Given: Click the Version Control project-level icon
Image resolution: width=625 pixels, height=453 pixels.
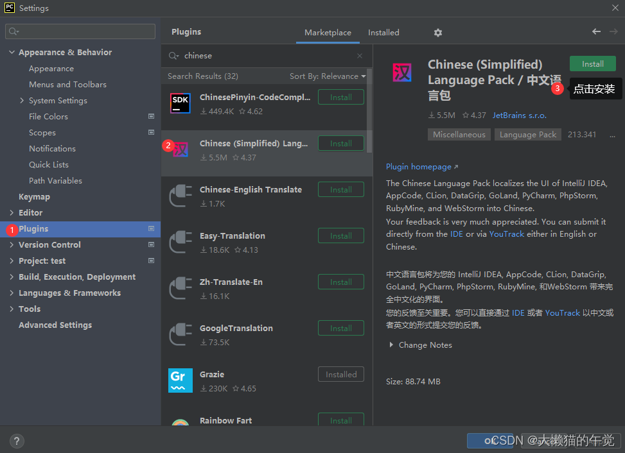Looking at the screenshot, I should point(151,244).
